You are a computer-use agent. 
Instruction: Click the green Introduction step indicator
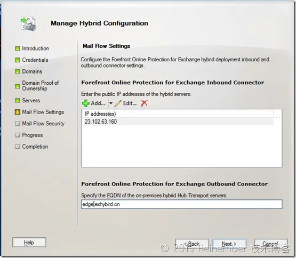18,49
